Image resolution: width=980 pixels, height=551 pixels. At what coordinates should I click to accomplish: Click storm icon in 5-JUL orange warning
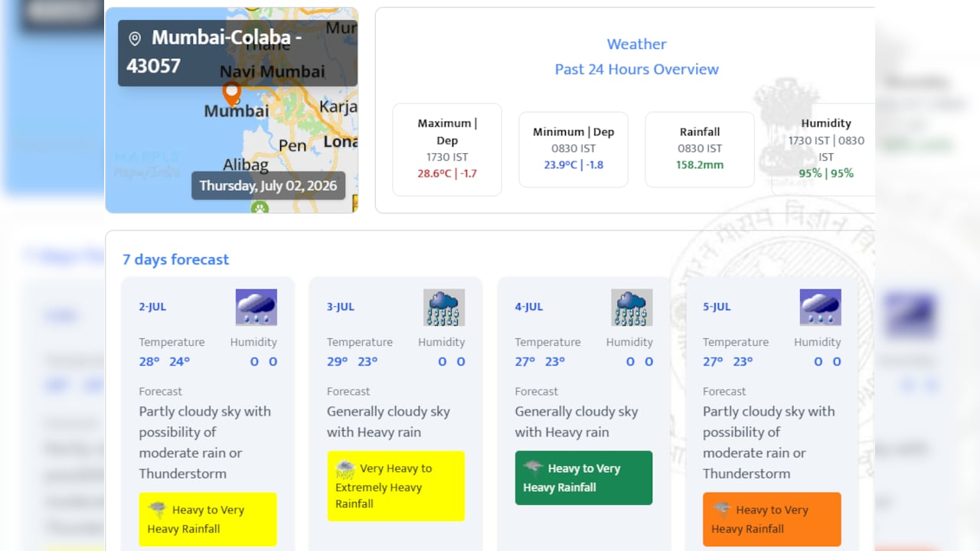tap(721, 510)
